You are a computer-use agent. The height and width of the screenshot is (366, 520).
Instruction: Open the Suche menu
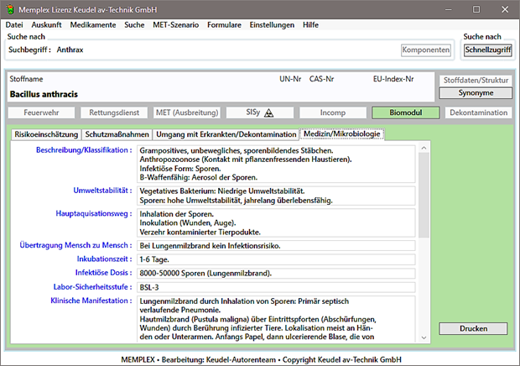click(x=134, y=25)
